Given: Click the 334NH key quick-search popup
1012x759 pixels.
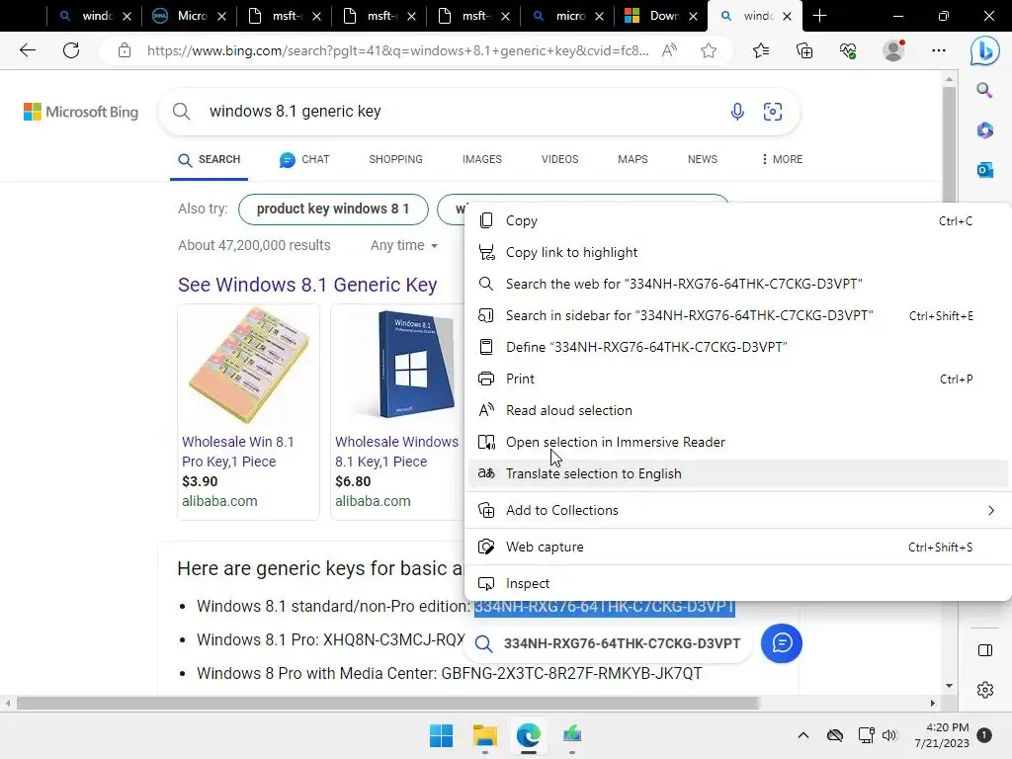Looking at the screenshot, I should pos(609,643).
